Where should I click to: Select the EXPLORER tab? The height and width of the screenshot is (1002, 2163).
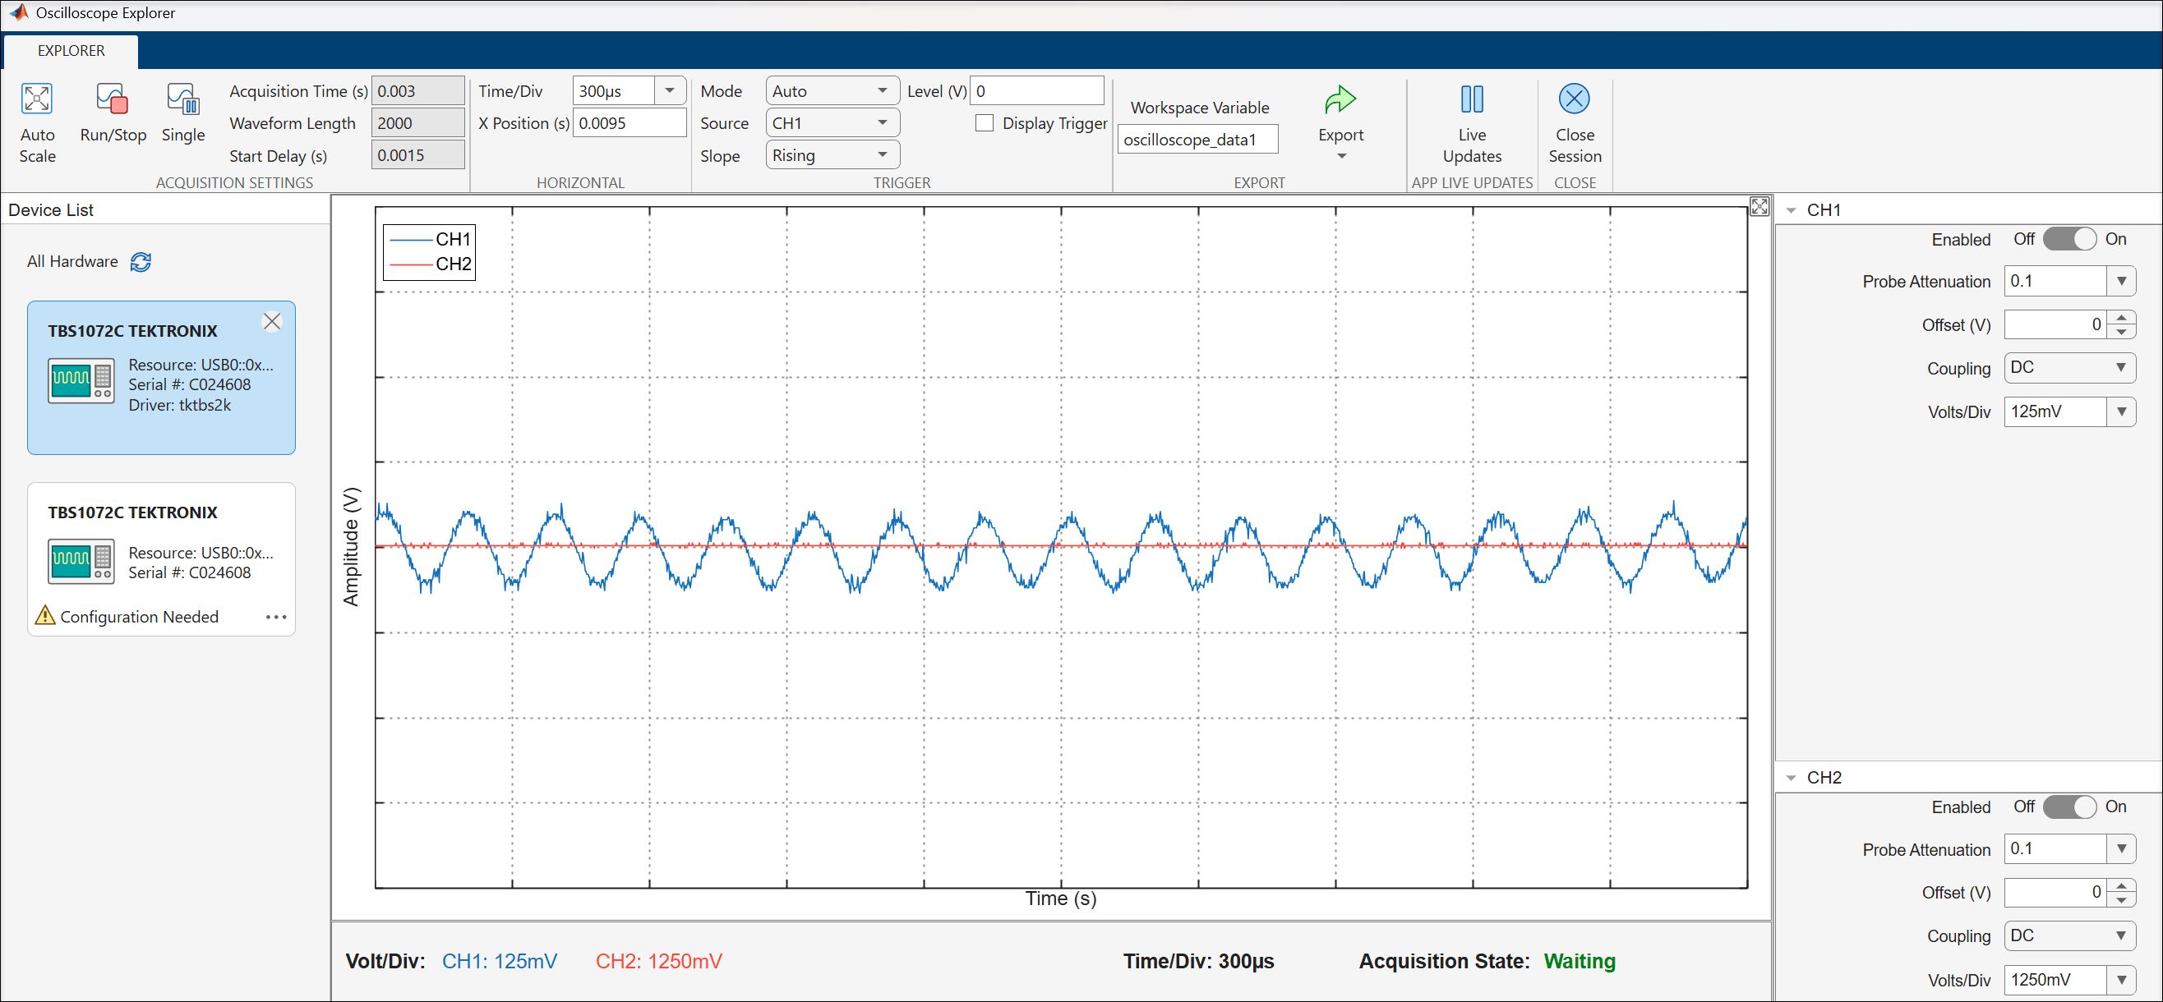coord(71,50)
